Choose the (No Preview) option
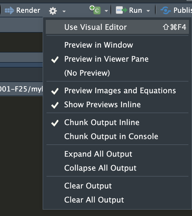192x216 pixels. coord(87,73)
